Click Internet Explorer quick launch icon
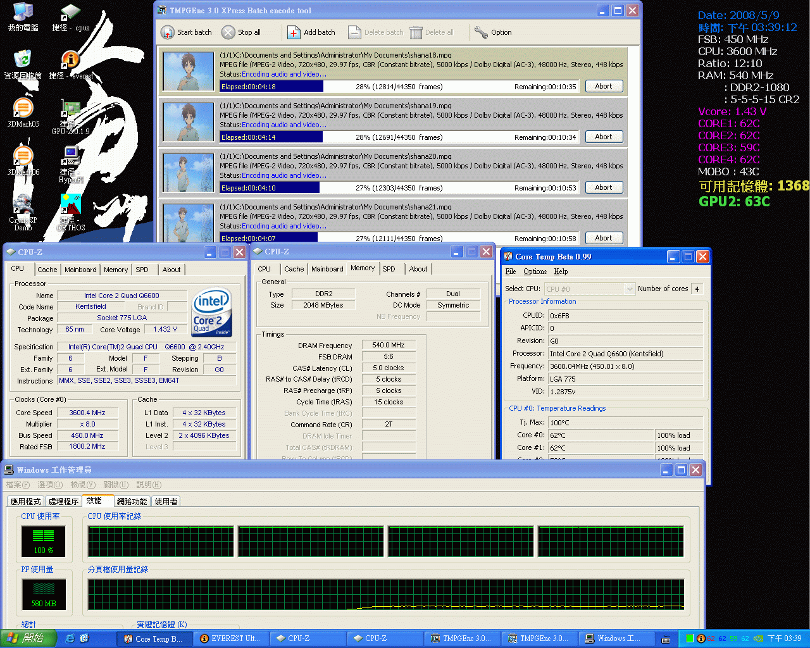 pos(70,639)
